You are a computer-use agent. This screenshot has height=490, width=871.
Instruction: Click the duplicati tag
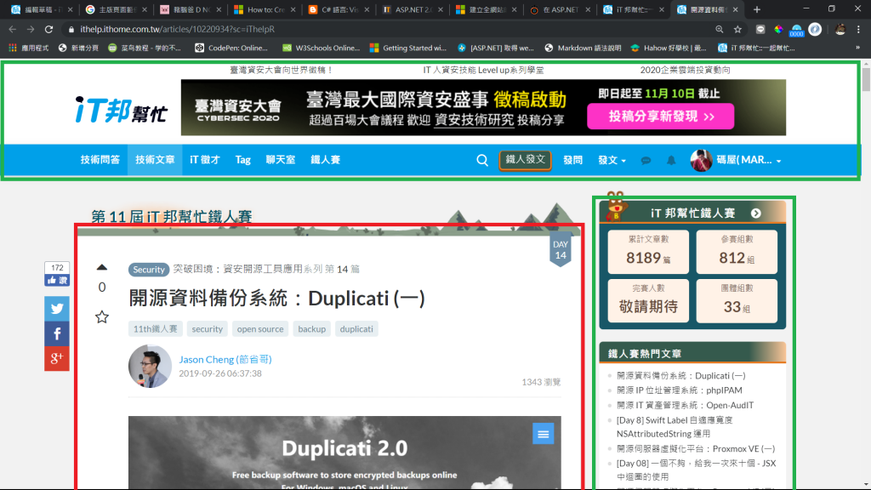coord(356,329)
